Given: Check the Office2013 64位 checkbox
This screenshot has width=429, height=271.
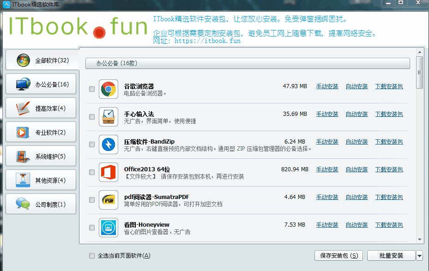Looking at the screenshot, I should click(x=92, y=172).
